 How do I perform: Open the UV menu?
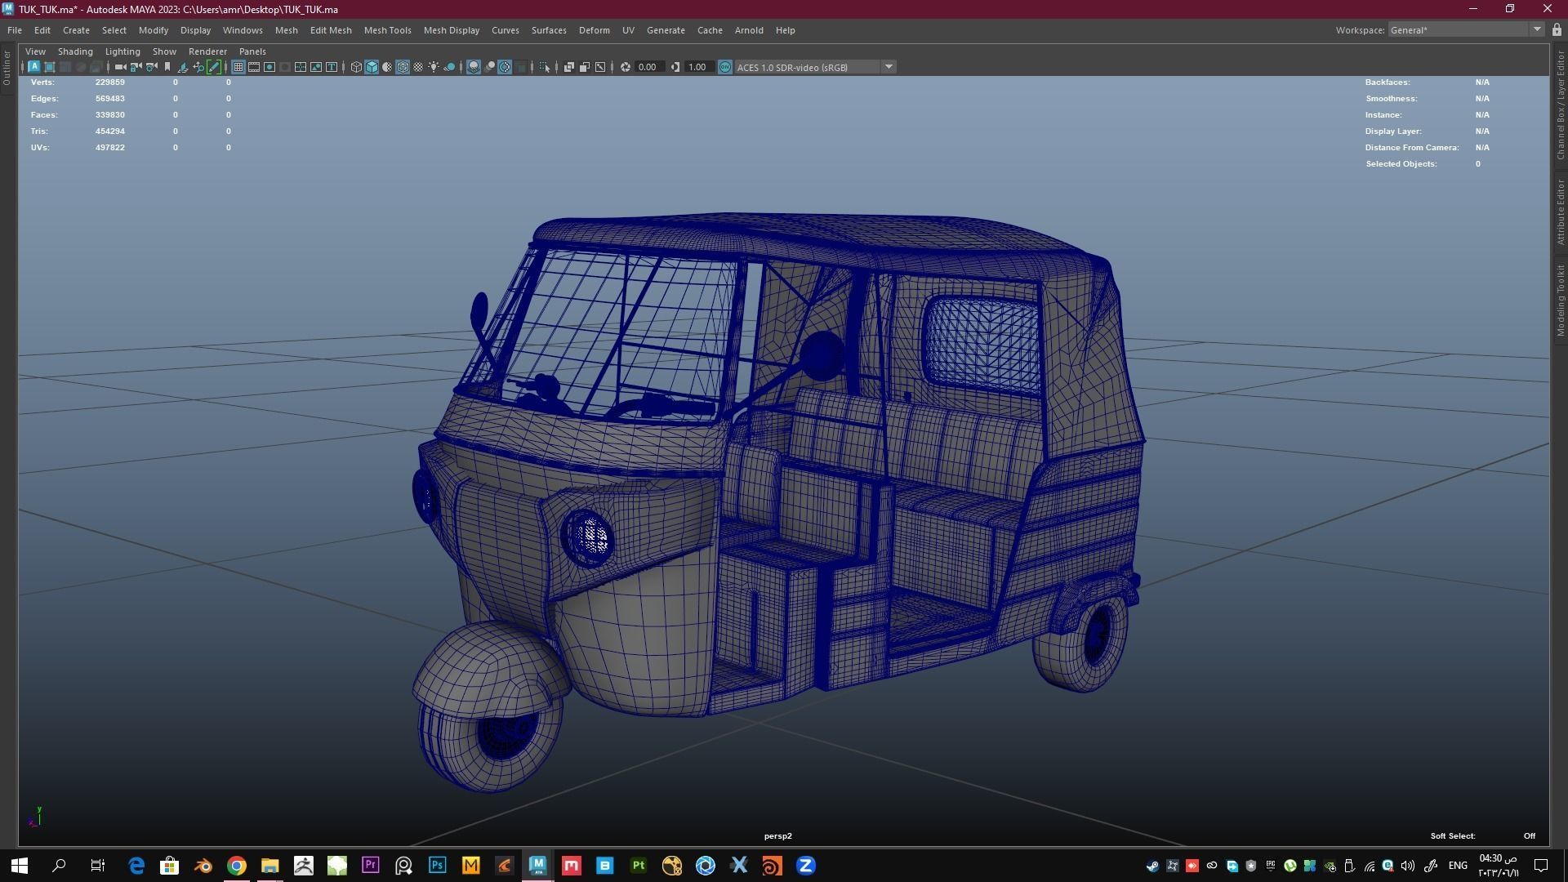coord(628,30)
